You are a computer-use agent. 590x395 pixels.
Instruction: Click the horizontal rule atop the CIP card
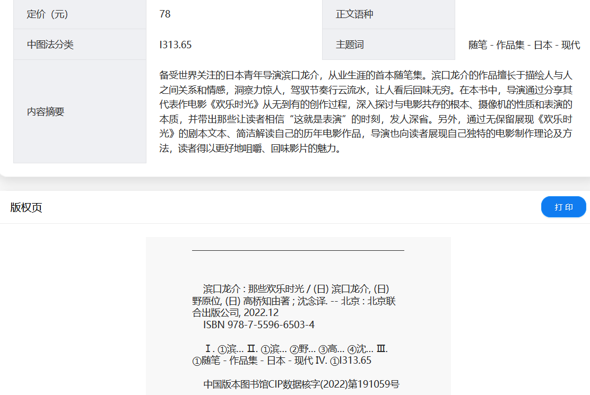[298, 250]
